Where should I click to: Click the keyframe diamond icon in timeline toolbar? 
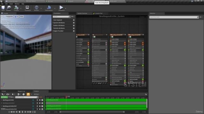coord(18,94)
